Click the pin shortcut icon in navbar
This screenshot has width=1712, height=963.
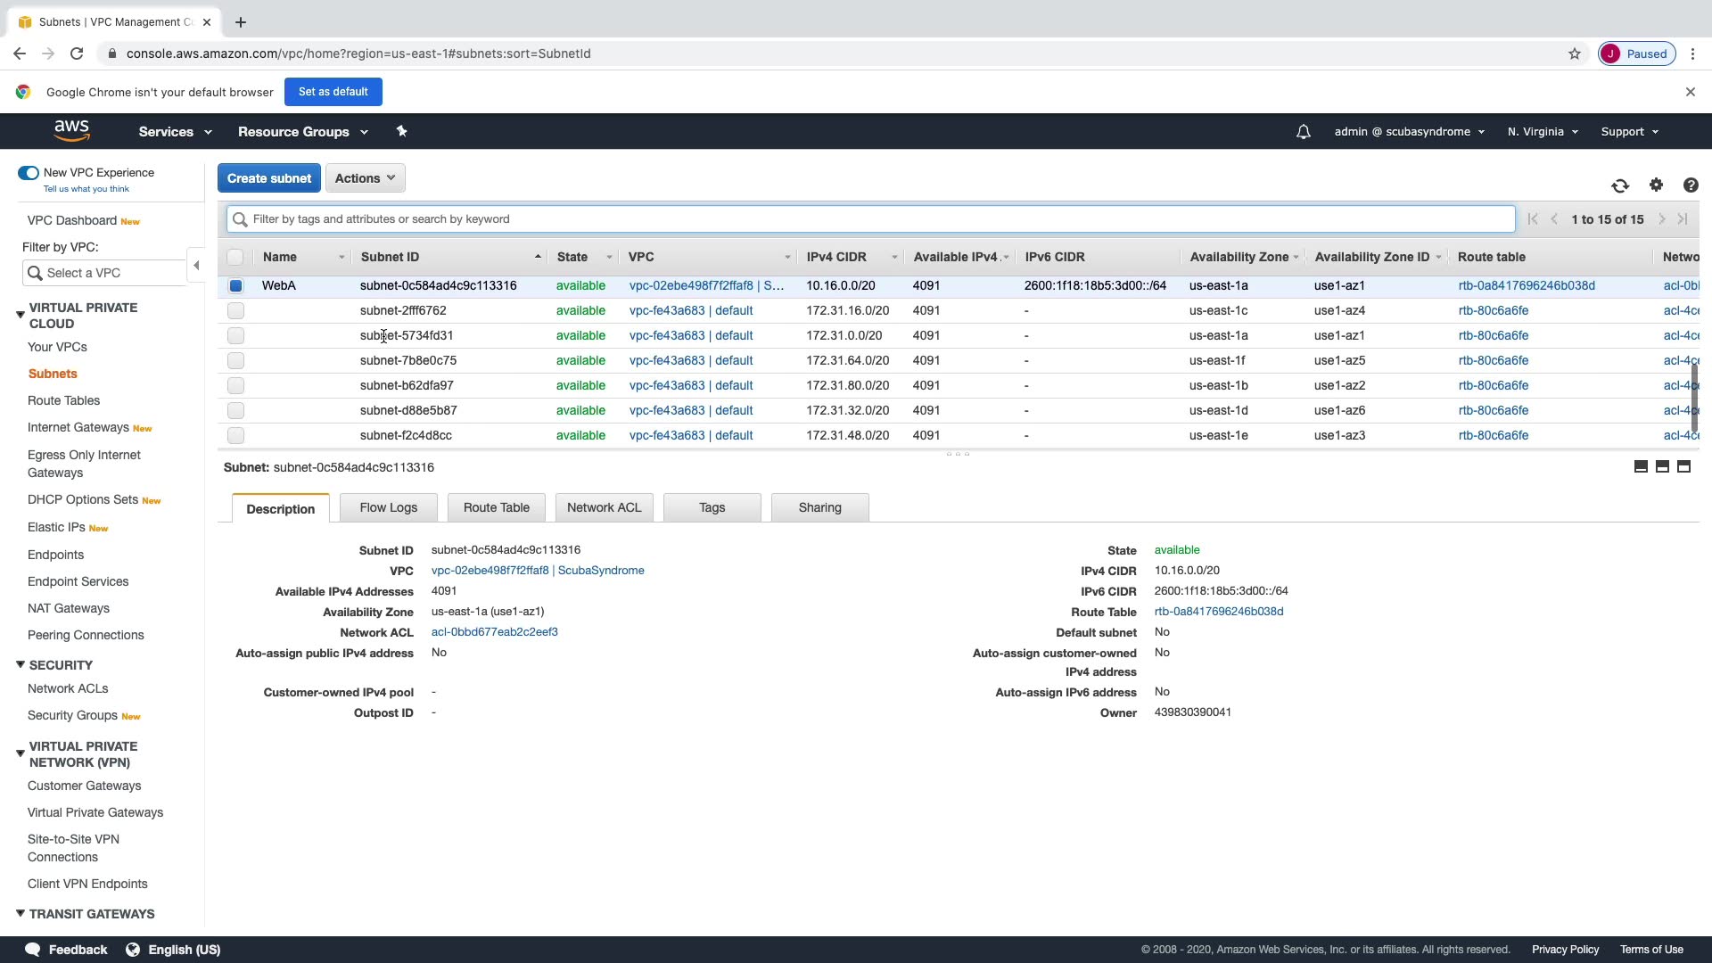point(401,131)
